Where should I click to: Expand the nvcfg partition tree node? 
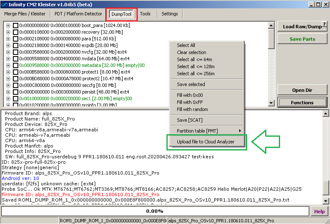[x=8, y=52]
